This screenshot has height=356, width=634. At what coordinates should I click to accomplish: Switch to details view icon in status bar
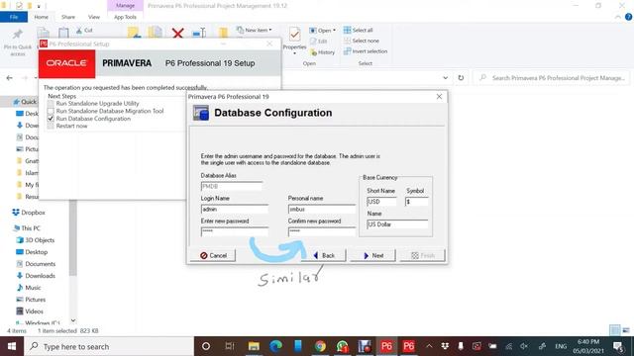pyautogui.click(x=615, y=330)
